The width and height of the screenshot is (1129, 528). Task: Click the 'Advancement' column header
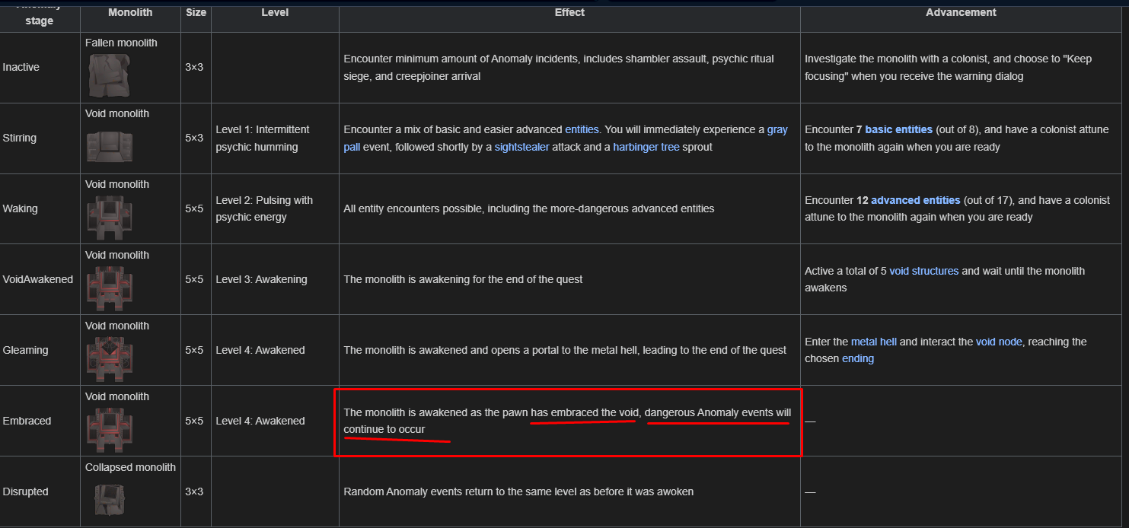tap(961, 13)
